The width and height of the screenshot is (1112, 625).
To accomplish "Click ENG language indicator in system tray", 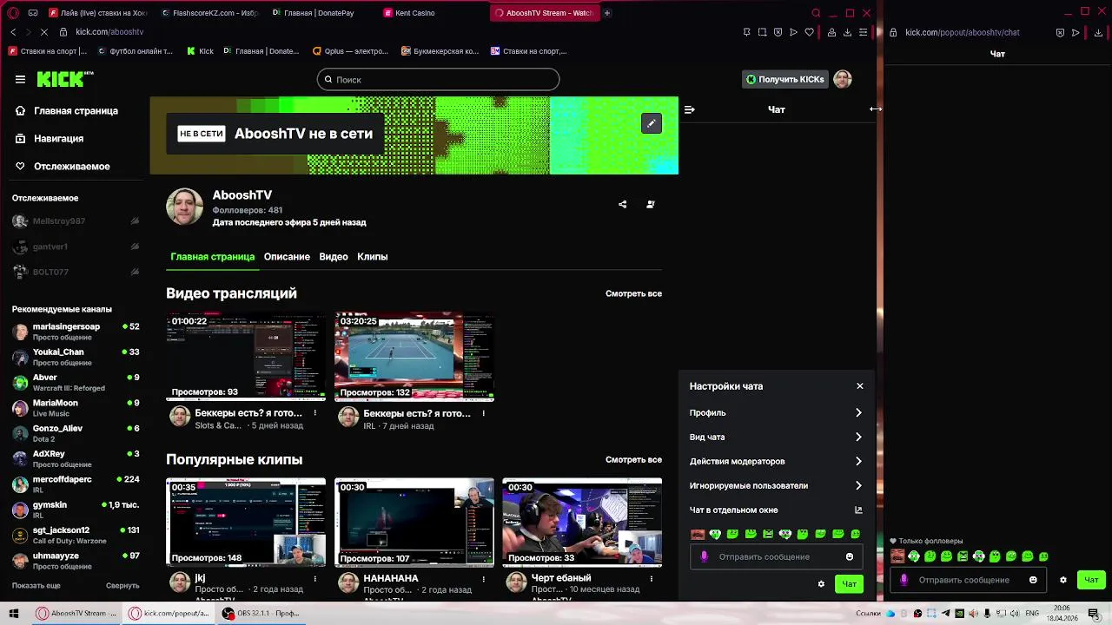I will pyautogui.click(x=1032, y=613).
